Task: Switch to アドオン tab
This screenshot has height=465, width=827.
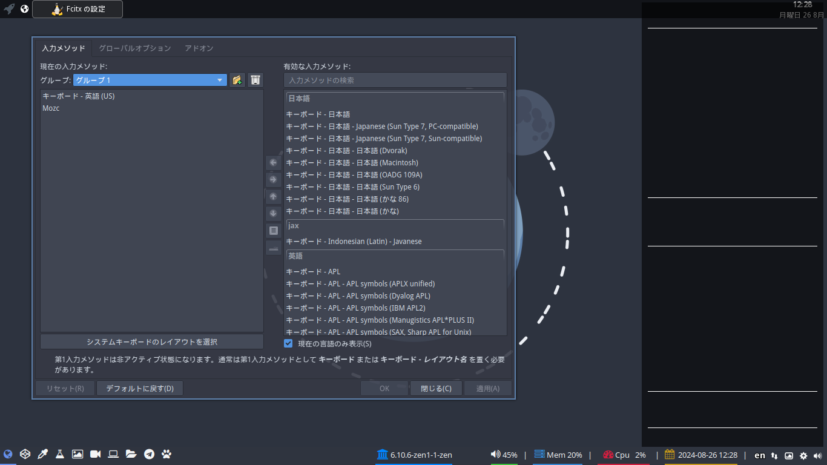Action: point(199,48)
